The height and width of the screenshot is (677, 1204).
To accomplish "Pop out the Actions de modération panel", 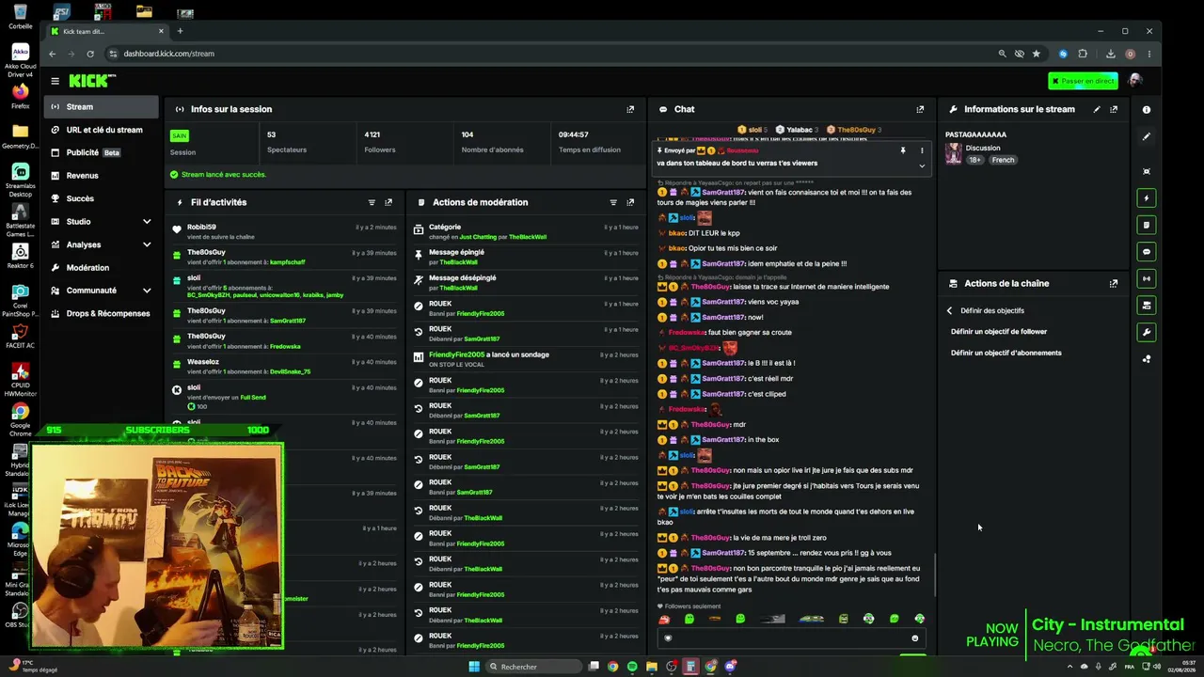I will (x=630, y=202).
